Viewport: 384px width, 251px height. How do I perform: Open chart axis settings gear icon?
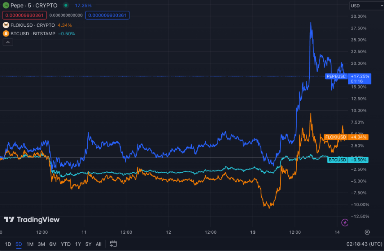(367, 232)
